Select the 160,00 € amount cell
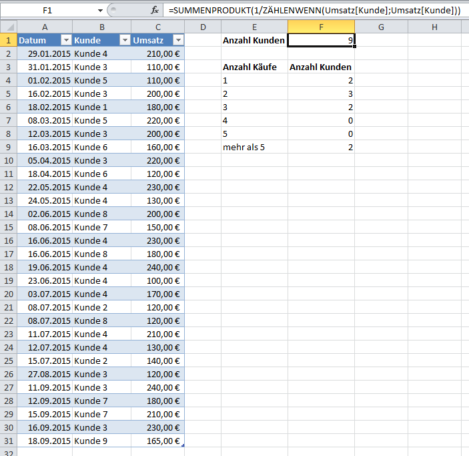 pyautogui.click(x=158, y=147)
